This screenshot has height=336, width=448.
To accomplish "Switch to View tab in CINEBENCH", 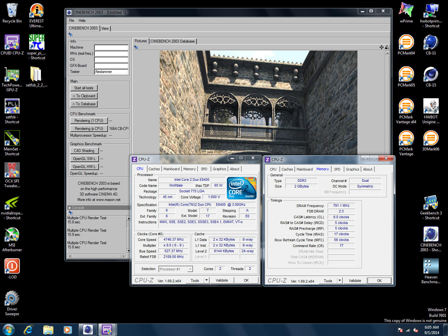I will pos(105,28).
